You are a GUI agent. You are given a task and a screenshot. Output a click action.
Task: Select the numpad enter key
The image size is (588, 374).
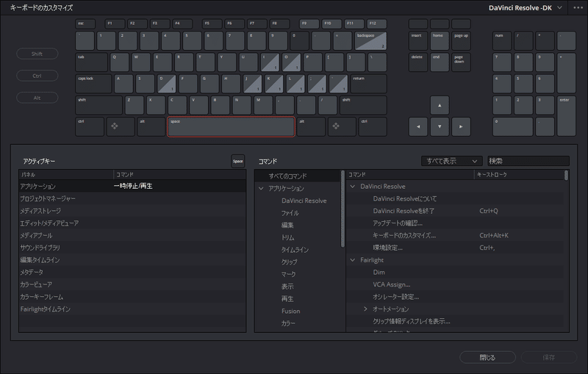(566, 116)
